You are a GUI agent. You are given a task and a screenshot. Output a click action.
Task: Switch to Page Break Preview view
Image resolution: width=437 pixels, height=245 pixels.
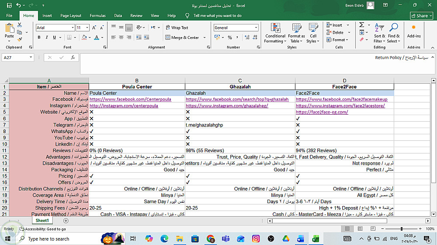click(x=373, y=228)
